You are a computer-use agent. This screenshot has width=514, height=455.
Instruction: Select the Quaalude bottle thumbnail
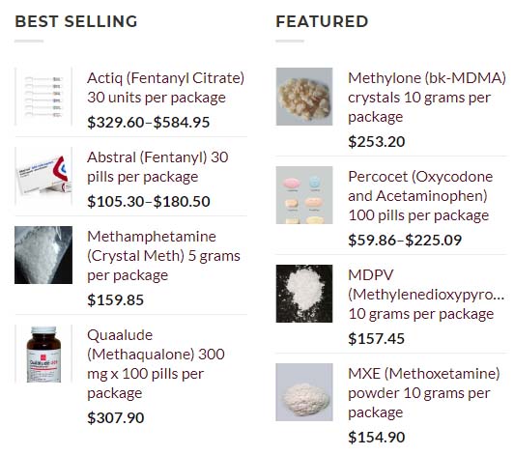tap(43, 354)
